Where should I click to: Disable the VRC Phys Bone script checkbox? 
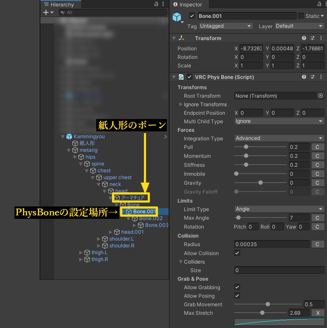coord(189,77)
